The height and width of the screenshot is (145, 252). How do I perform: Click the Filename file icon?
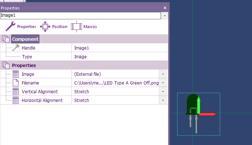(16, 83)
